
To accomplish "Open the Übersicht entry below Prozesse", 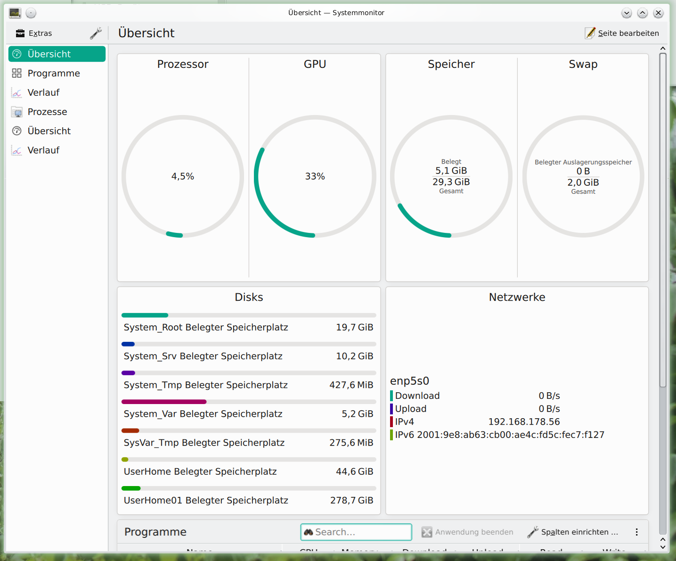I will click(49, 131).
